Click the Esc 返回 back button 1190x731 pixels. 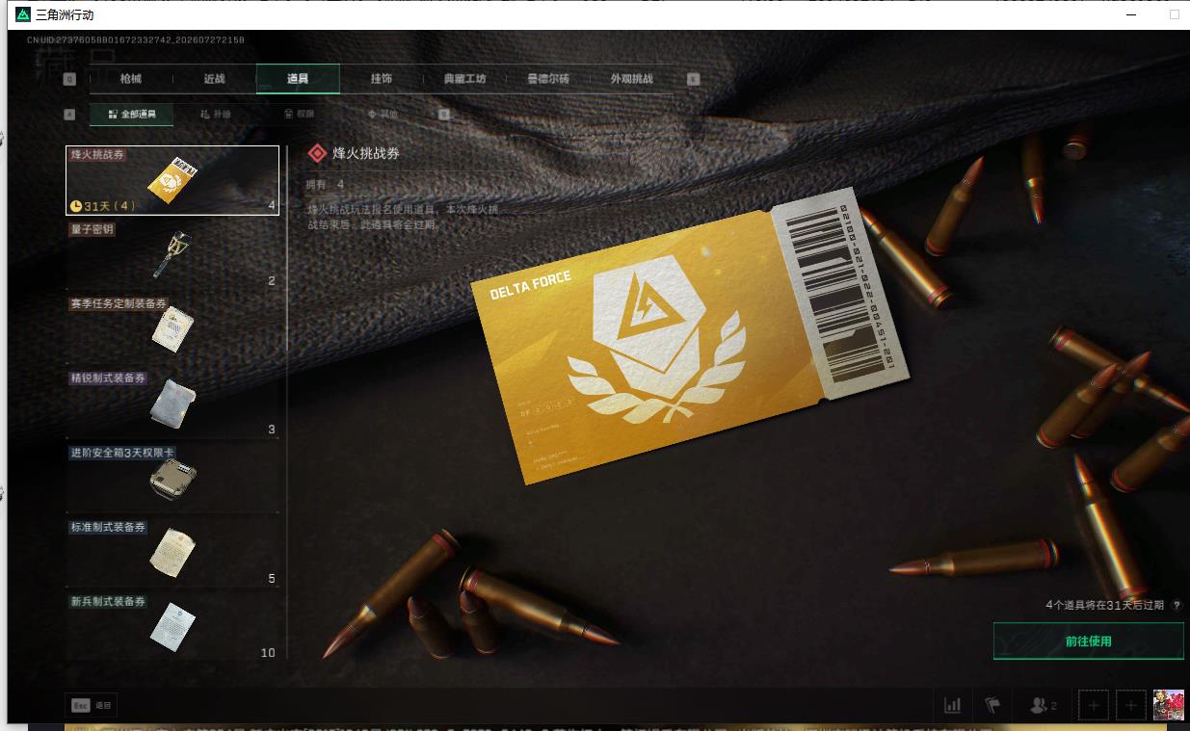91,705
